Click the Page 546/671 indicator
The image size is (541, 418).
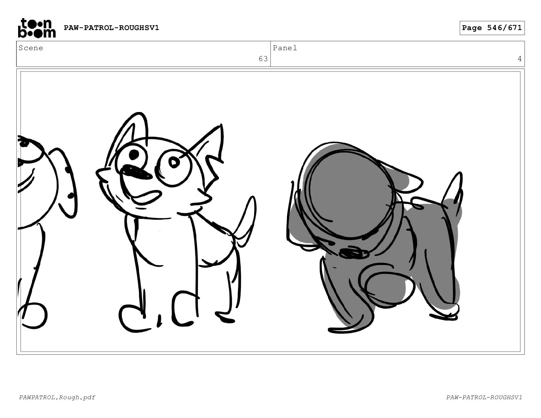tap(492, 28)
